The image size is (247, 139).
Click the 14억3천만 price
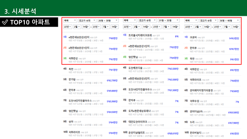click(x=234, y=38)
